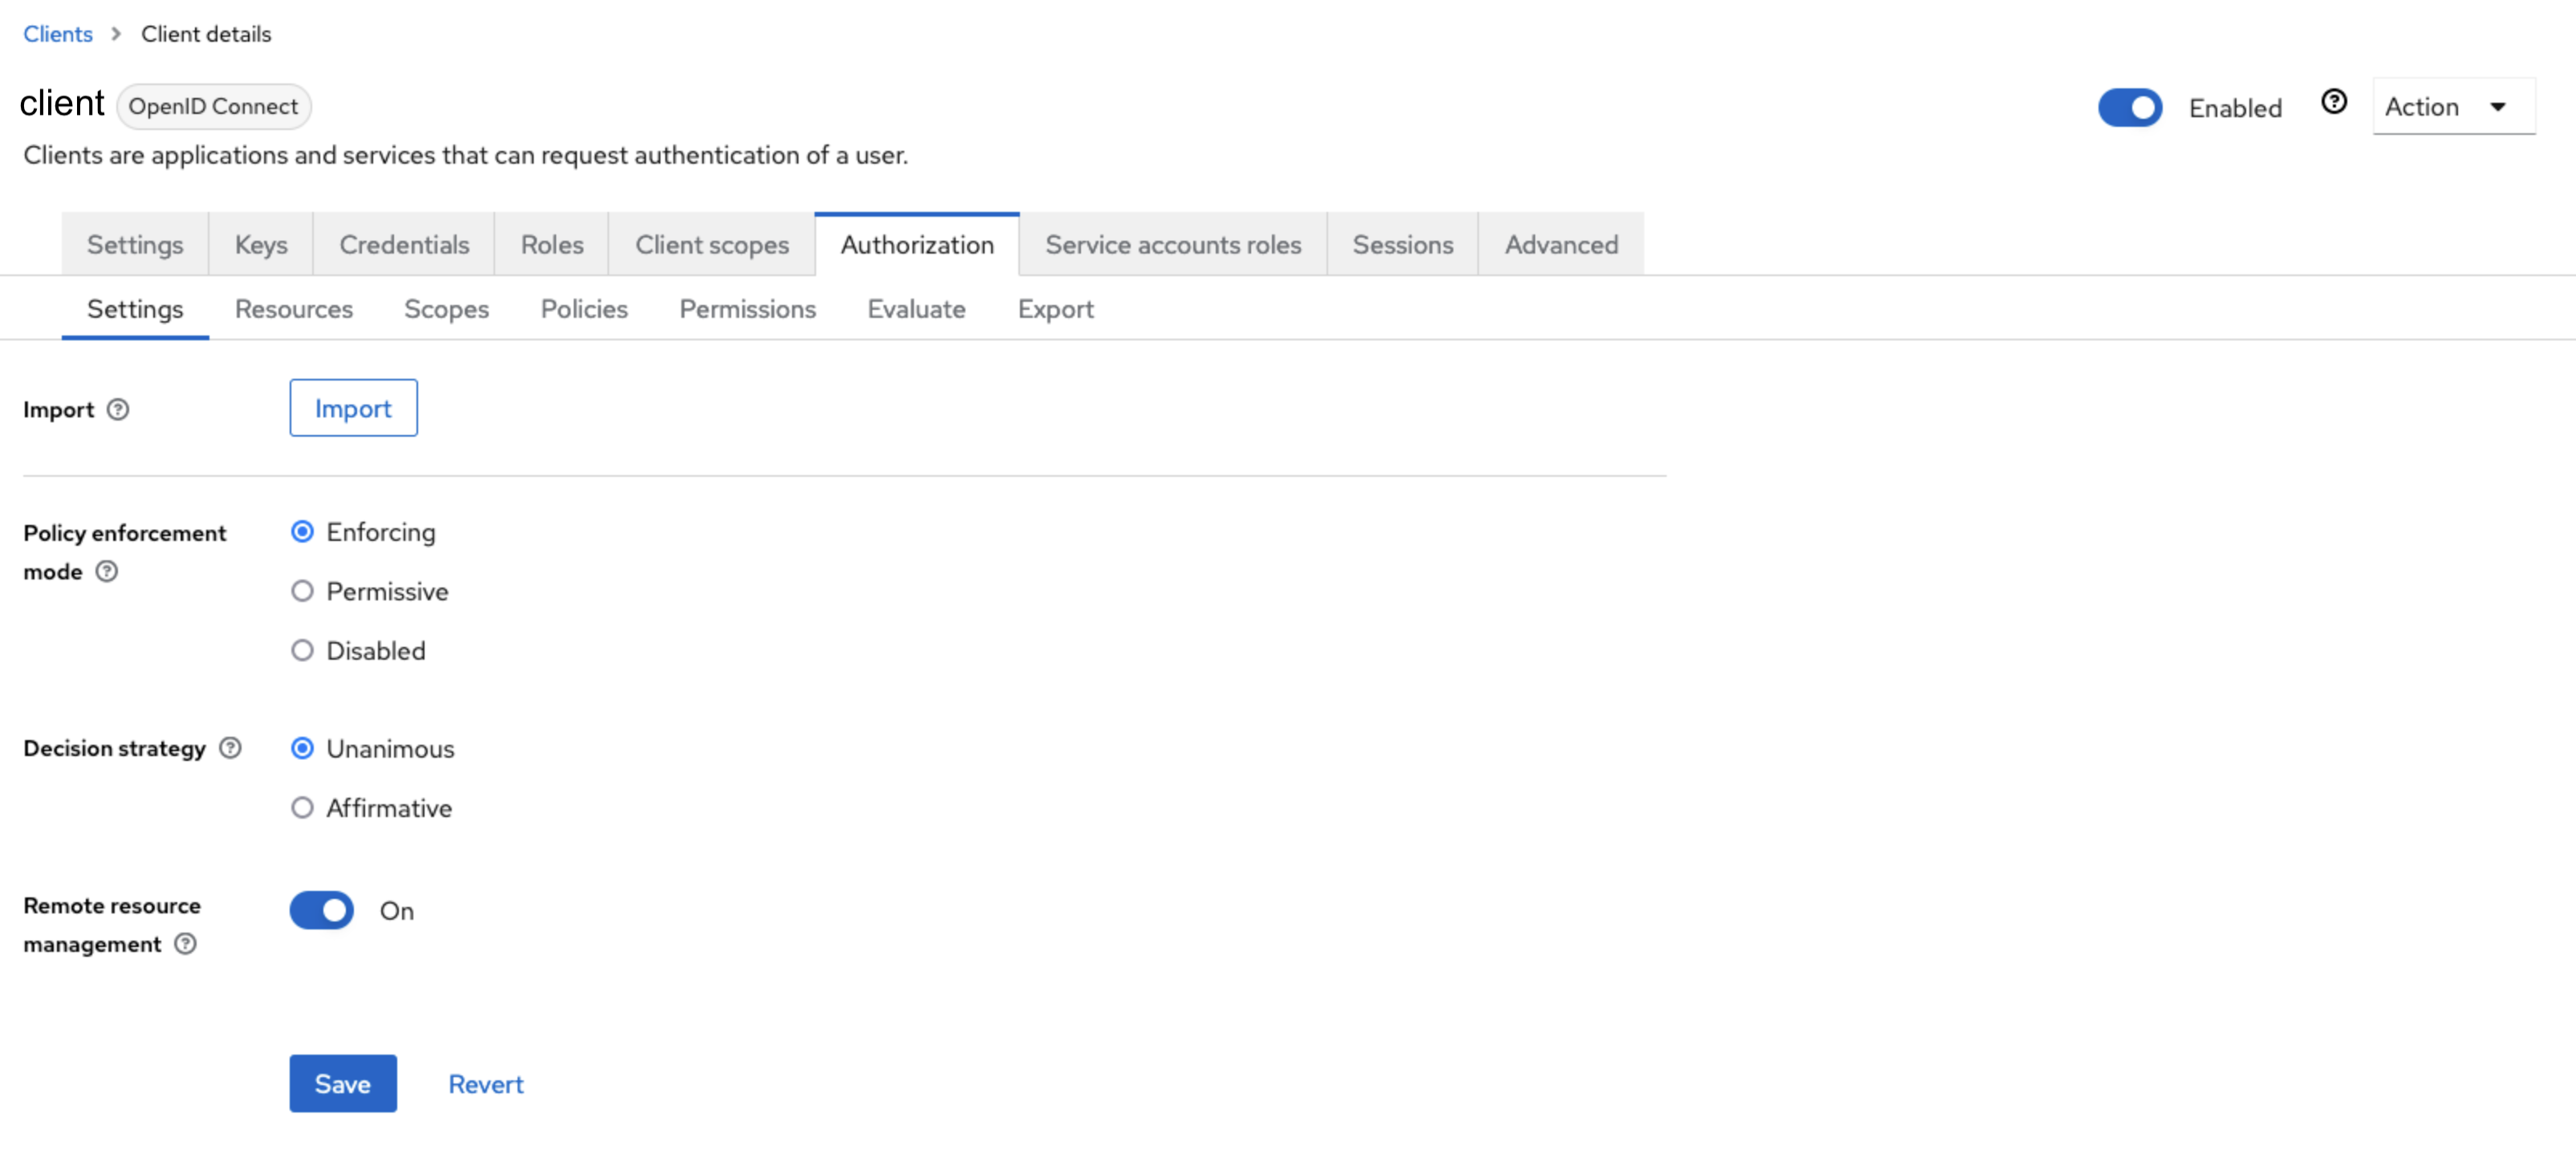Revert the unsaved changes
Viewport: 2576px width, 1163px height.
[486, 1083]
